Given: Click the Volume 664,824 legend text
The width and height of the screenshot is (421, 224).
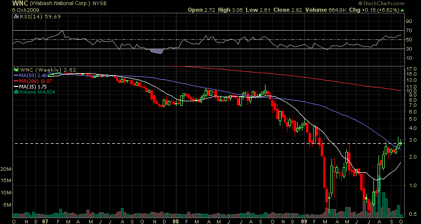Looking at the screenshot, I should [37, 92].
